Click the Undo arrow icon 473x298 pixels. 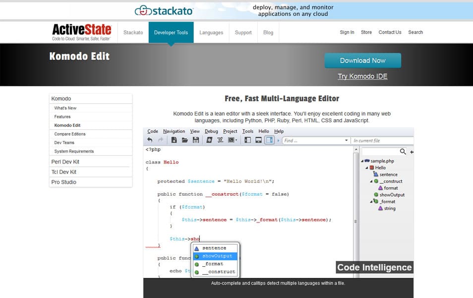pyautogui.click(x=151, y=140)
